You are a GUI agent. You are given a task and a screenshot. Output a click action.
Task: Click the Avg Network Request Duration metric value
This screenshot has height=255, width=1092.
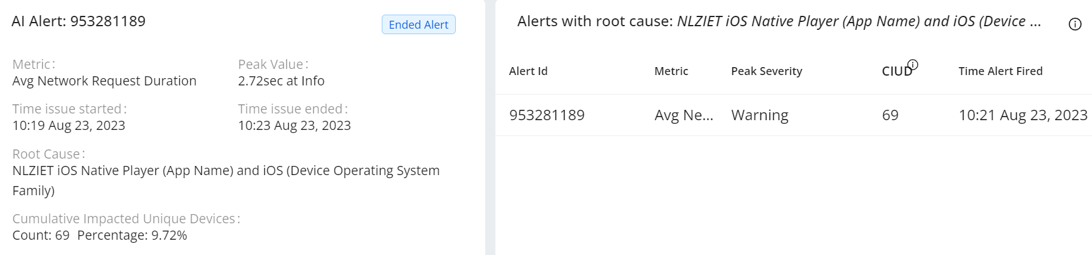pyautogui.click(x=104, y=81)
